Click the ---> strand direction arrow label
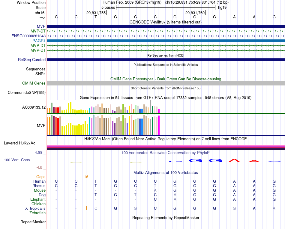Image resolution: width=285 pixels, height=229 pixels. tap(43, 17)
